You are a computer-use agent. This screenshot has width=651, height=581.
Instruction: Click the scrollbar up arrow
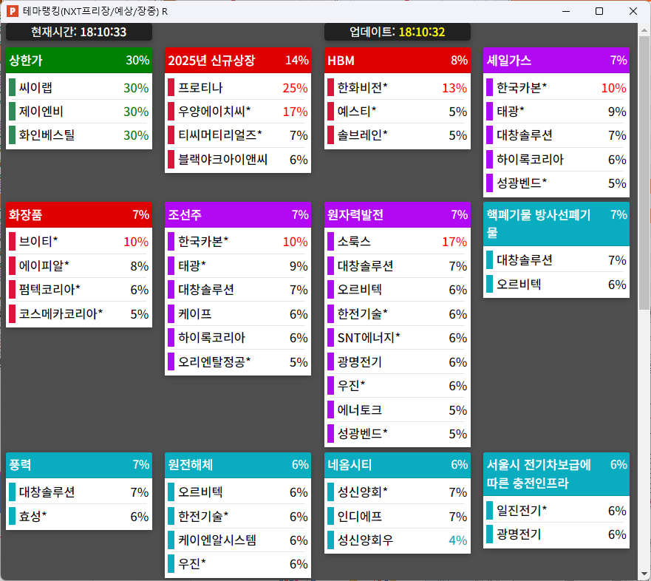pos(644,30)
